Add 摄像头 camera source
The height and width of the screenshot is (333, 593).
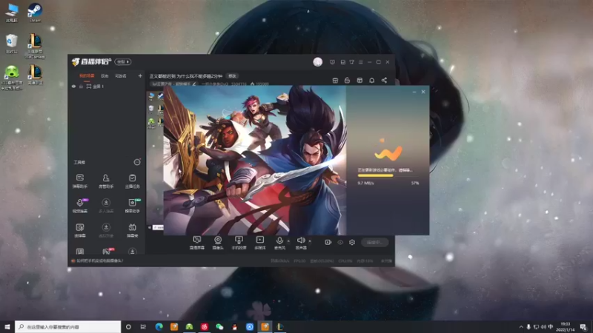point(218,243)
